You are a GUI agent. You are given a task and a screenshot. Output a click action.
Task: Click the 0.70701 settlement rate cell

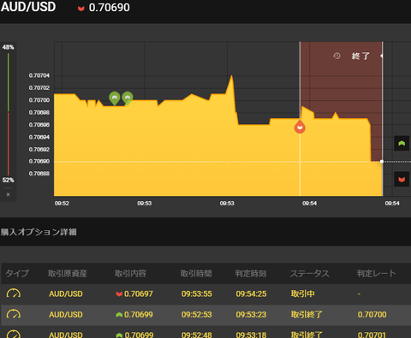tap(372, 335)
